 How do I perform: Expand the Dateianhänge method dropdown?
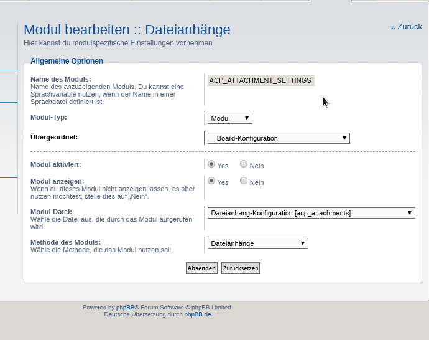point(257,243)
